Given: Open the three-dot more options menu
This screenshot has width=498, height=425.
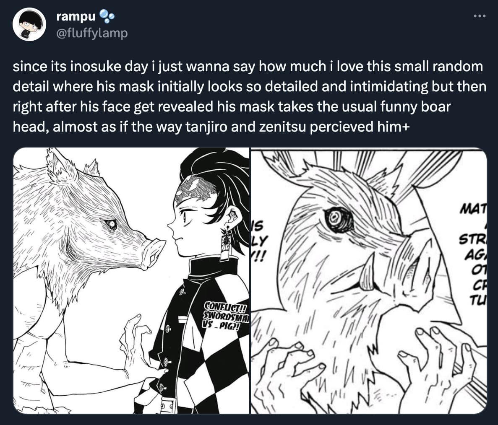Looking at the screenshot, I should 479,16.
